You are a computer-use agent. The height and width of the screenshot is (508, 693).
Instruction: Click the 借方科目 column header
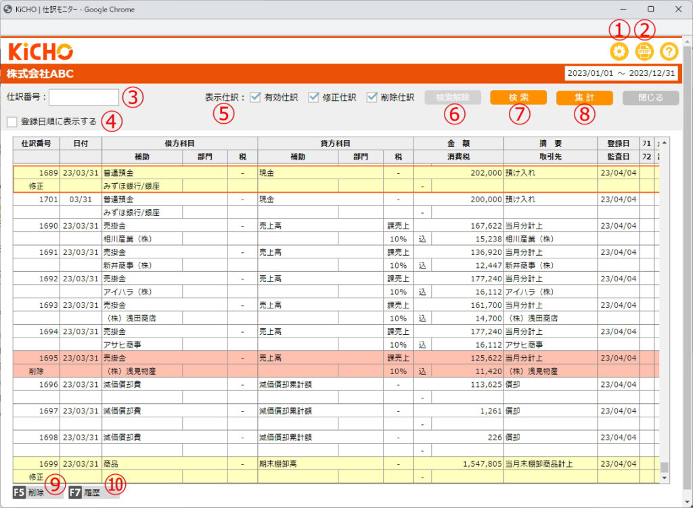coord(180,143)
